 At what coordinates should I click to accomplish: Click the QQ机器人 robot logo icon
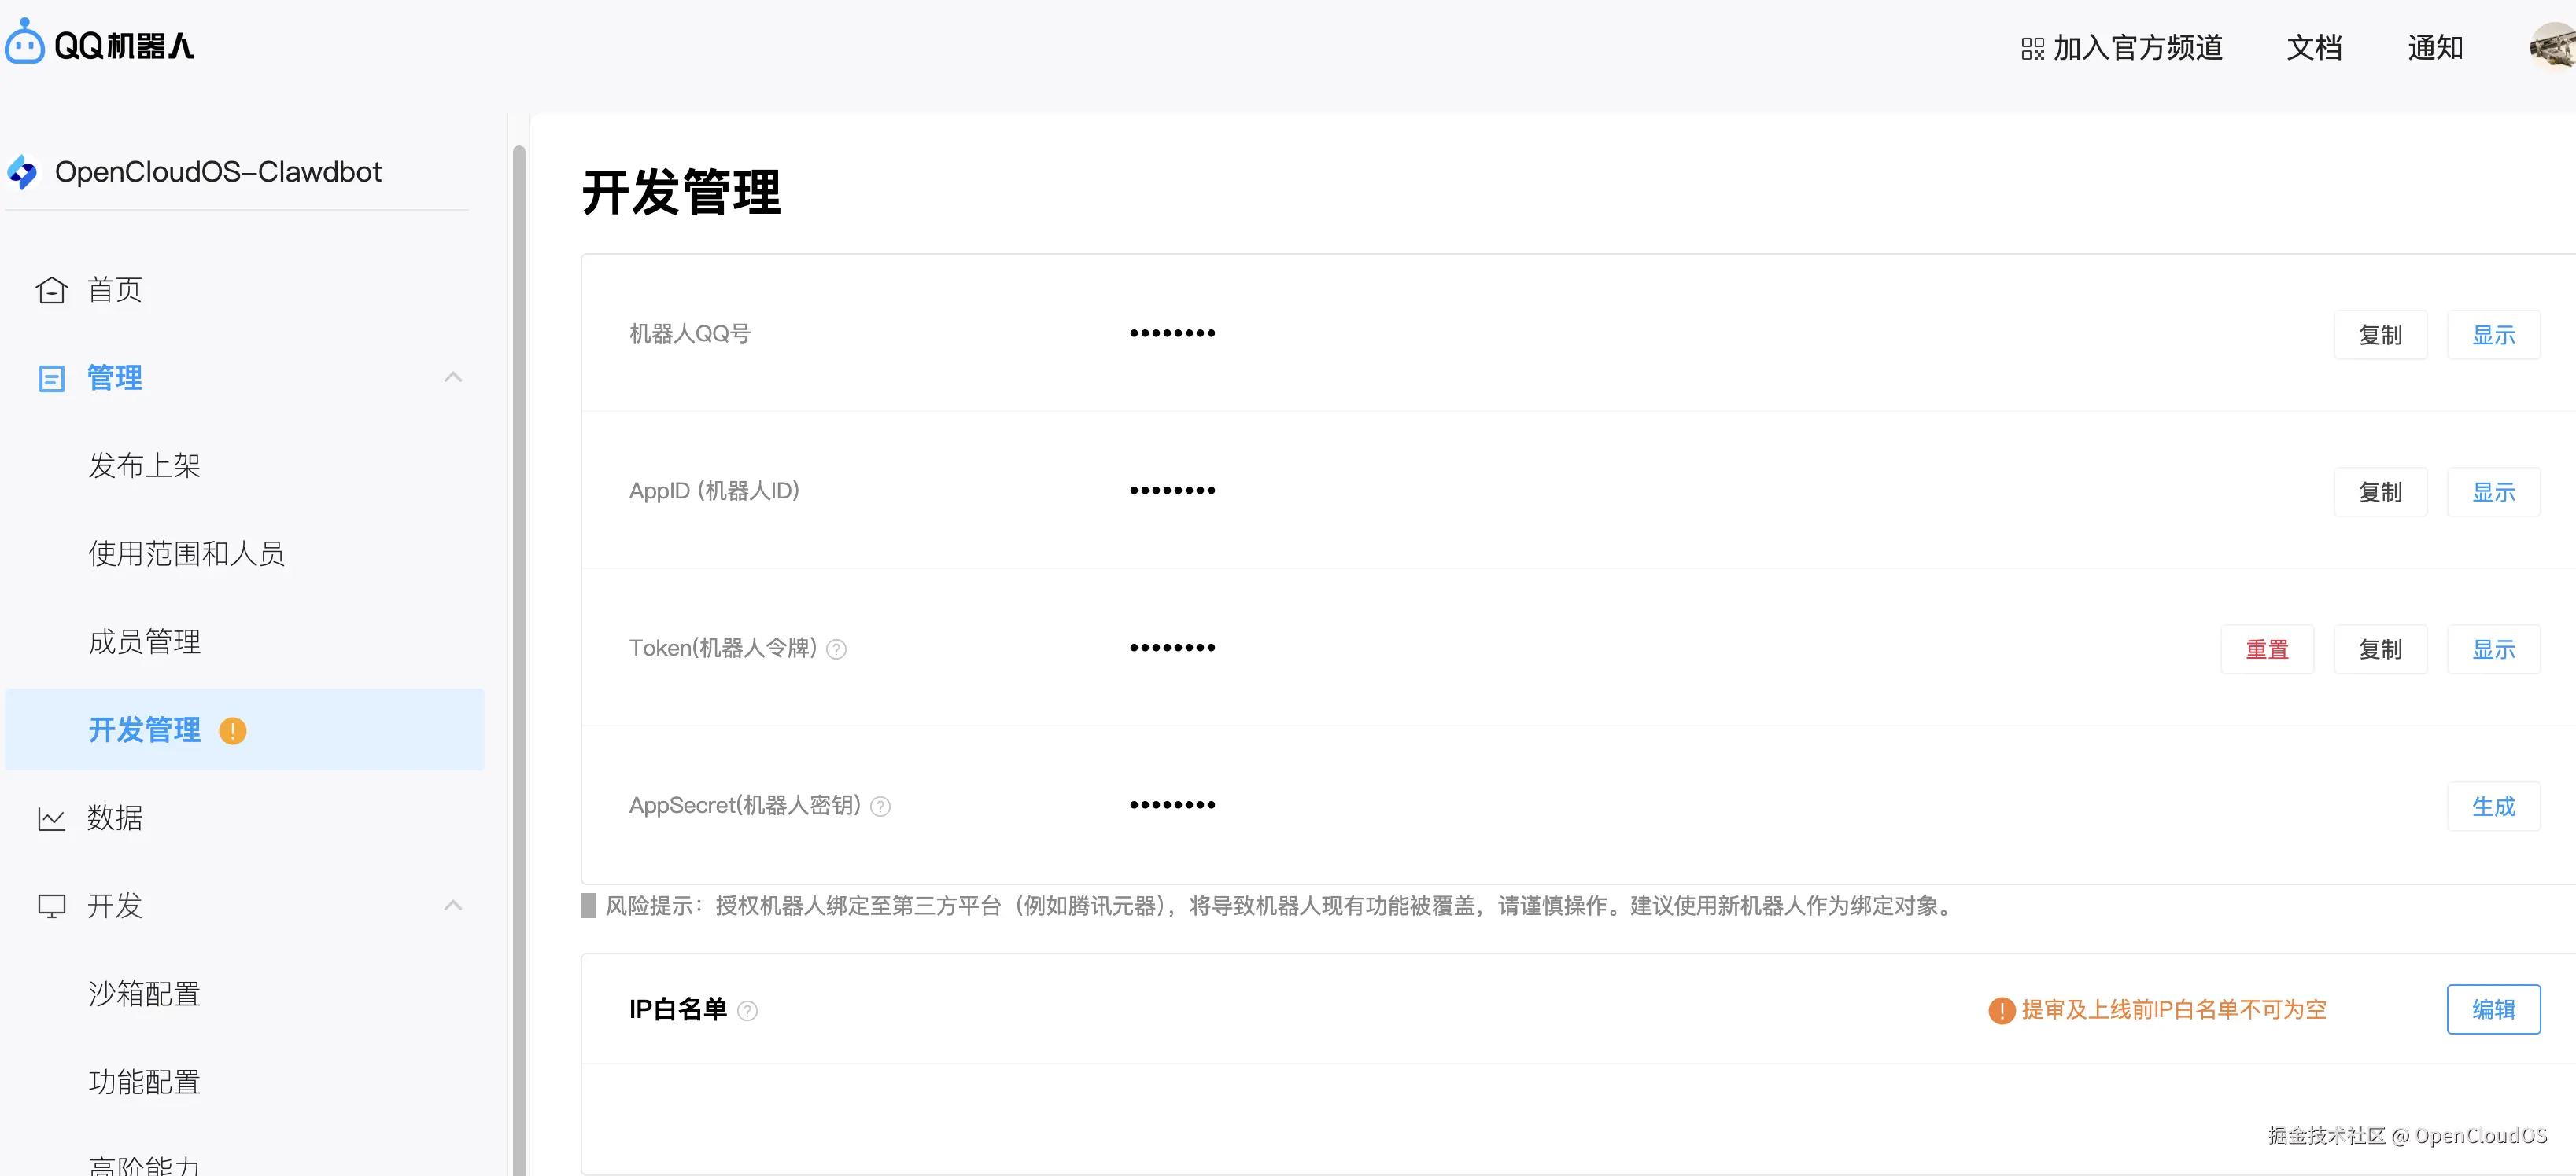pyautogui.click(x=25, y=43)
